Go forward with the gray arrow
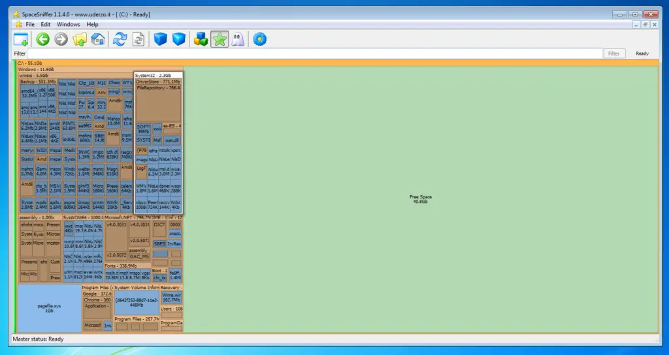 61,39
